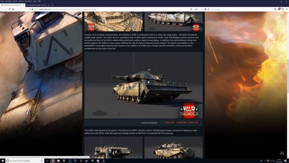
Task: Click the microphone icon in taskbar search
Action: click(42, 161)
